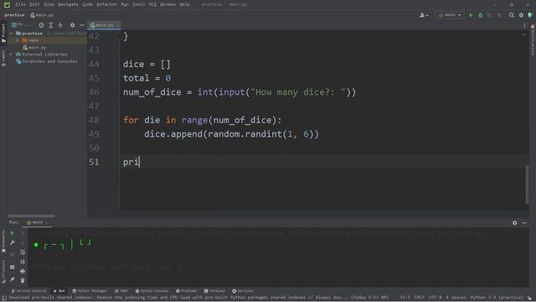This screenshot has width=536, height=302.
Task: Click the editor vertical scrollbar thumb
Action: (x=527, y=185)
